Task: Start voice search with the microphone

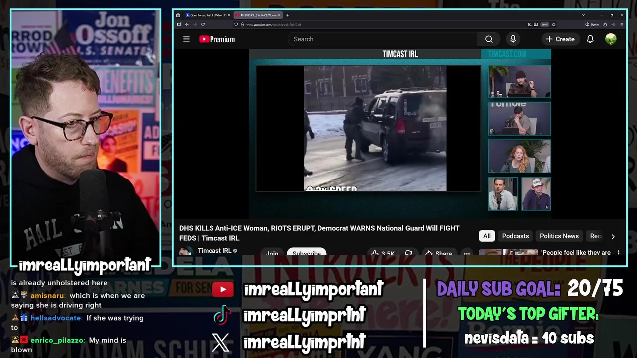Action: pos(513,39)
